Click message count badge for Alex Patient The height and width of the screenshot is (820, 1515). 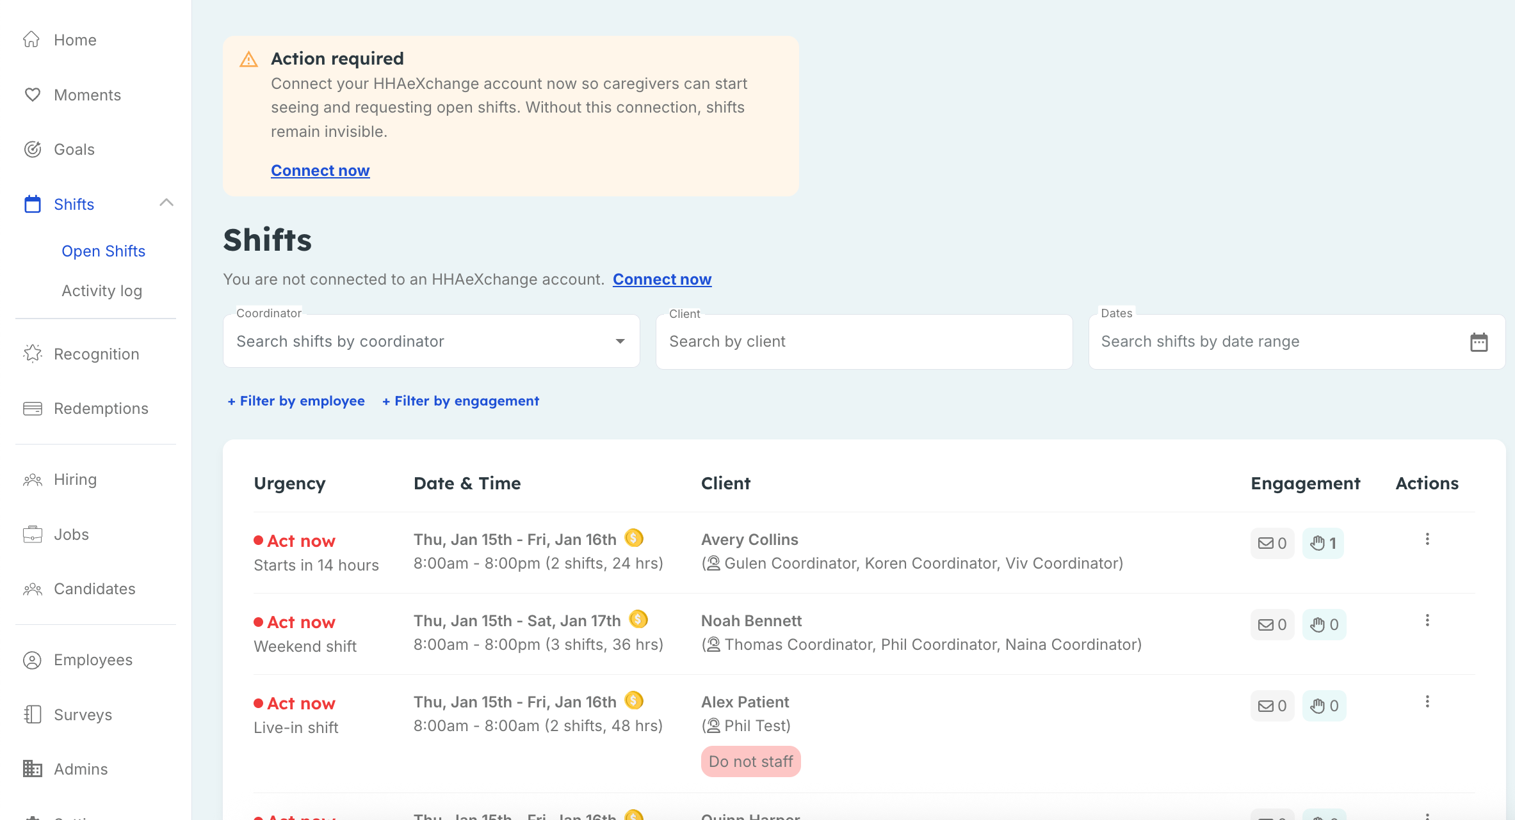click(1272, 706)
